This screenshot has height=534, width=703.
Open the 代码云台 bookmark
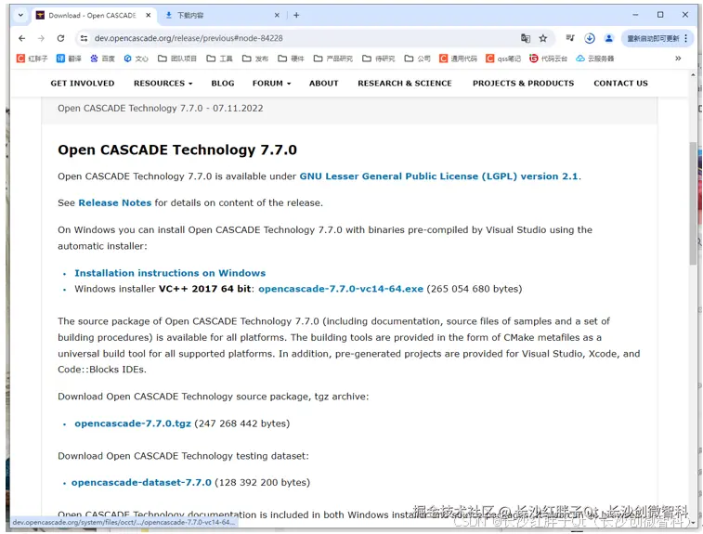click(548, 59)
